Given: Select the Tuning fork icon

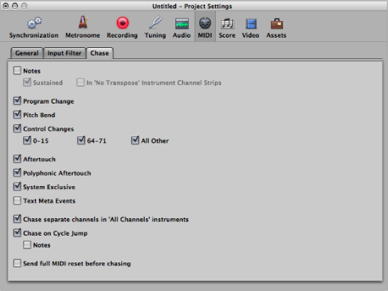Looking at the screenshot, I should [x=156, y=22].
